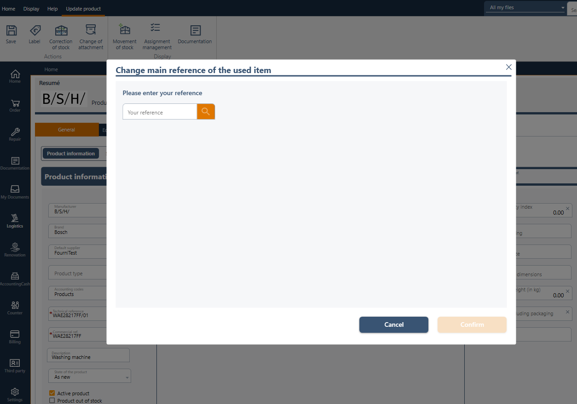Open the Order cart in sidebar
The width and height of the screenshot is (577, 404).
point(15,105)
